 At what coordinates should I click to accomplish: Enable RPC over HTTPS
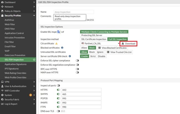pos(77,69)
